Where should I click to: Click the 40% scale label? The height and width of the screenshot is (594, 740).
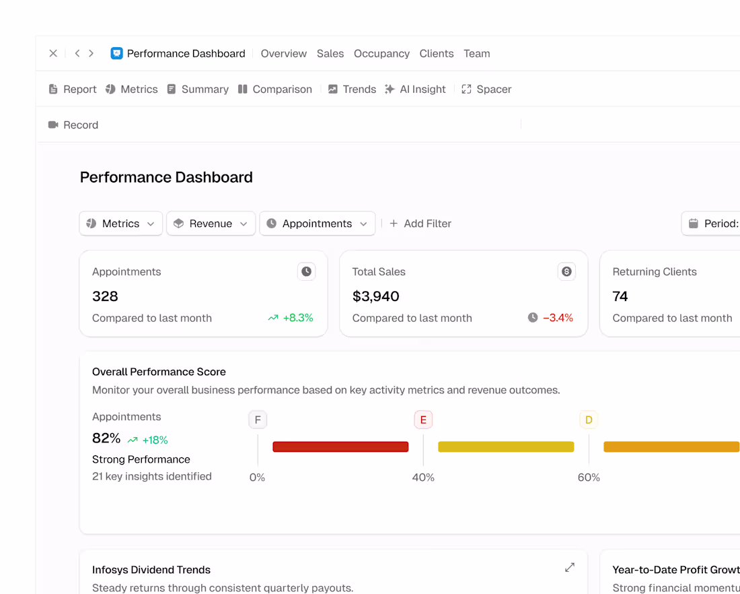[x=423, y=477]
